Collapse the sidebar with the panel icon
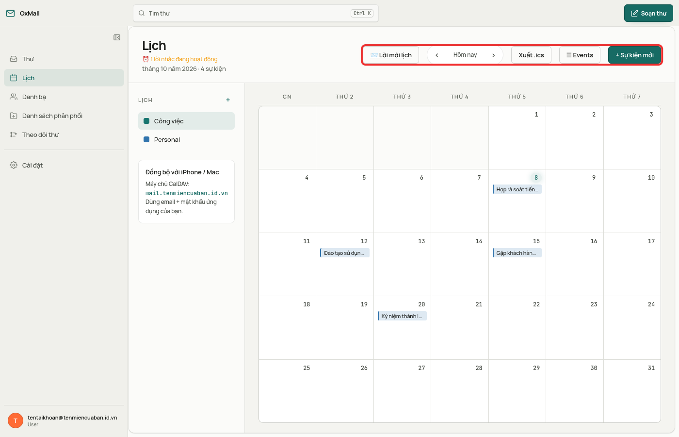The image size is (679, 437). [117, 37]
